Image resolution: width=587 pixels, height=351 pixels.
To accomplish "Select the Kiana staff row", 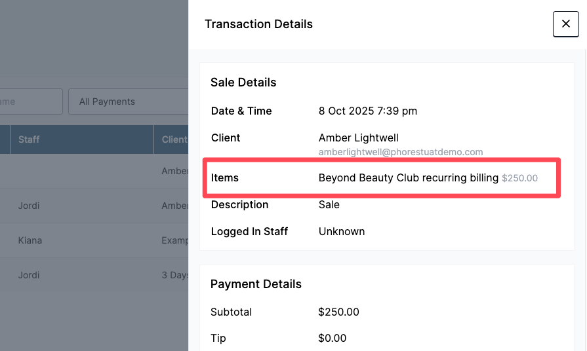I will (x=30, y=240).
